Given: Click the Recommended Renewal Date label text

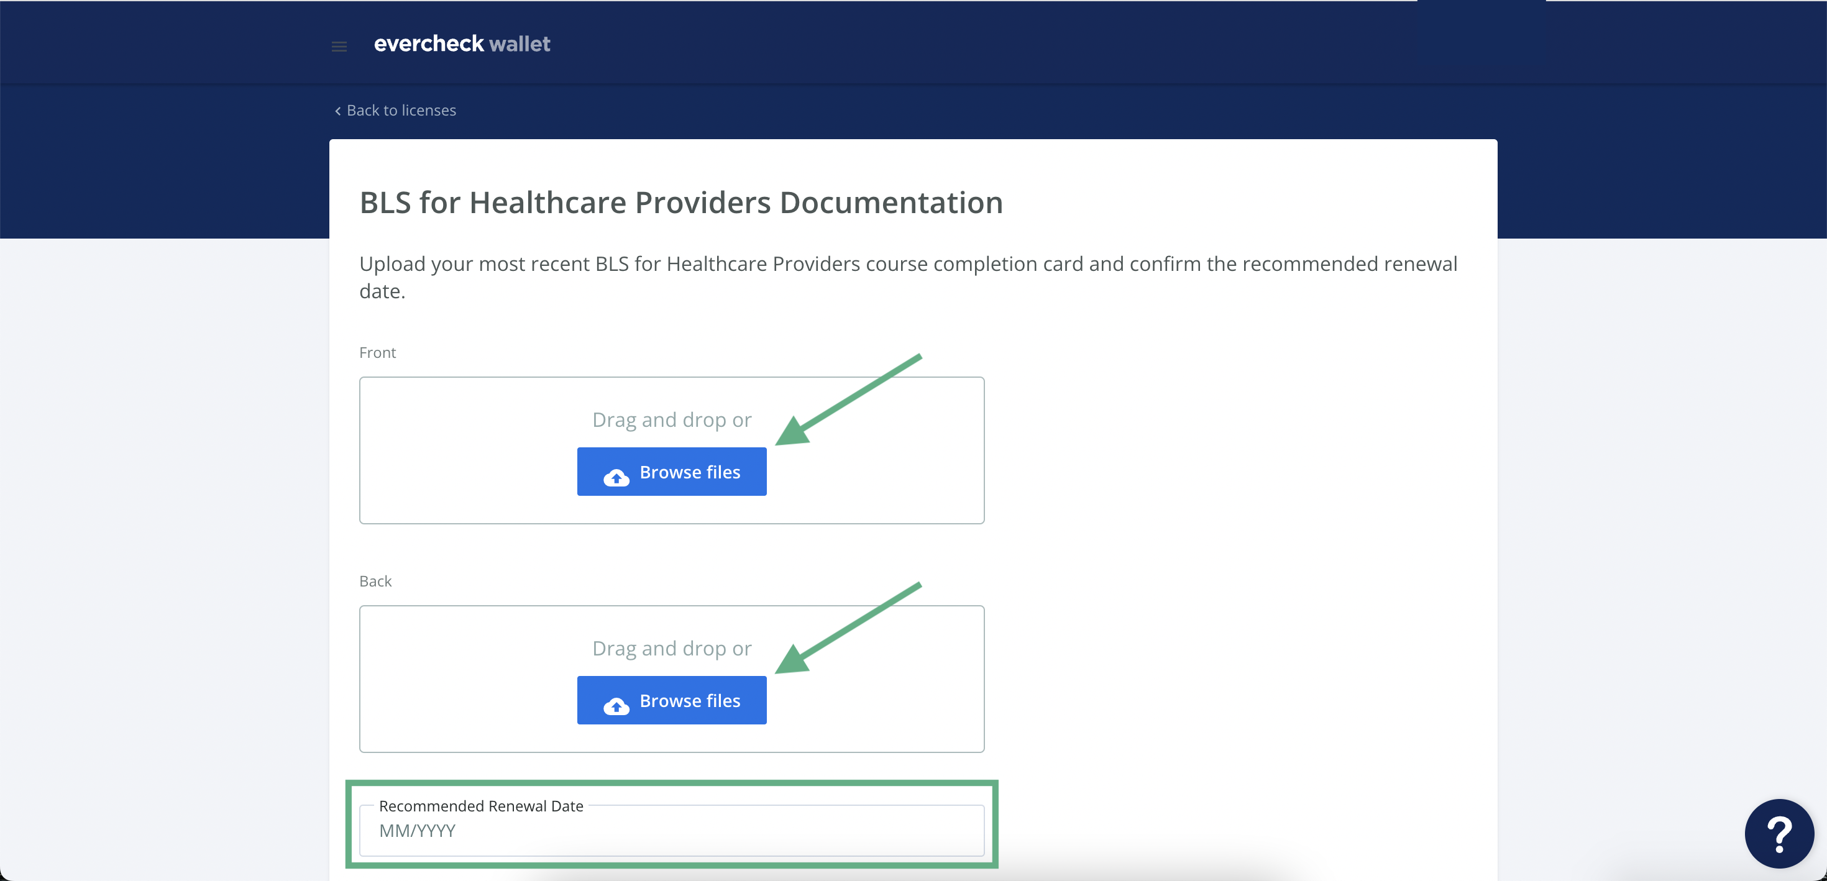Looking at the screenshot, I should click(481, 806).
